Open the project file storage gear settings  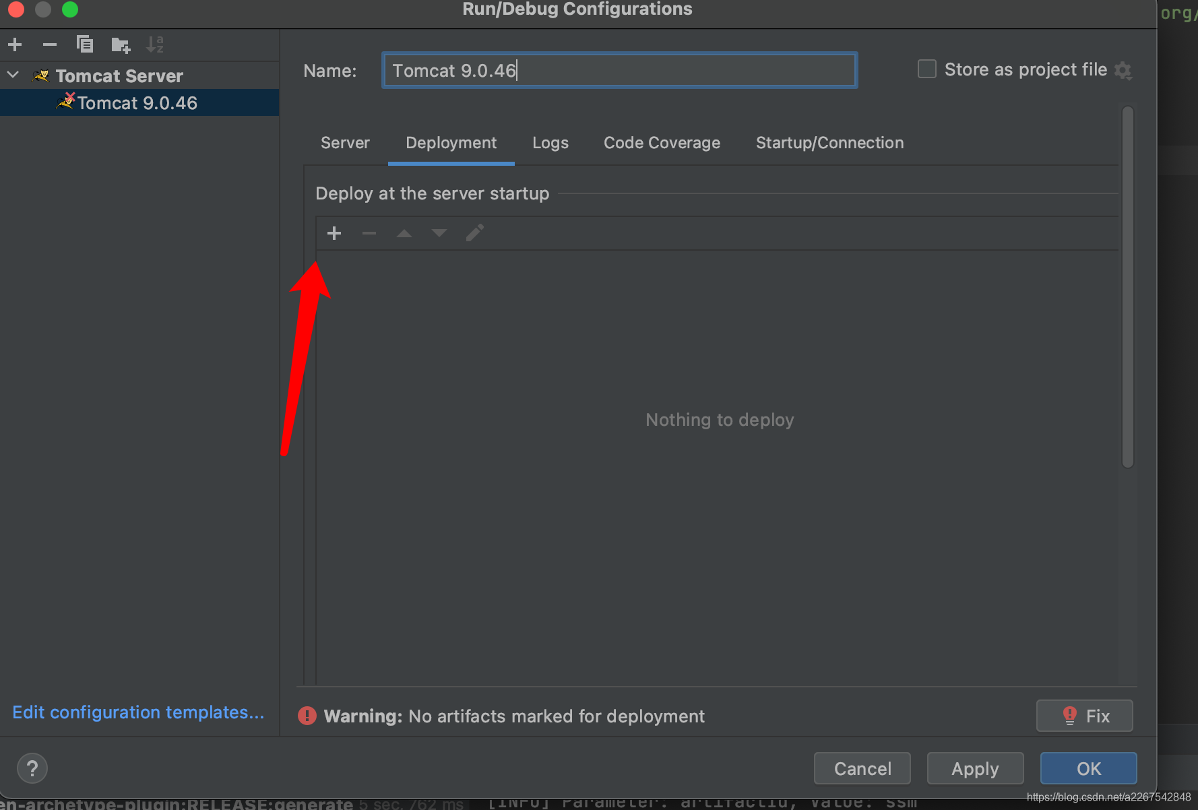pyautogui.click(x=1123, y=70)
